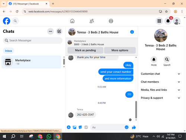
Task: Open a new browser tab
Action: pyautogui.click(x=53, y=4)
